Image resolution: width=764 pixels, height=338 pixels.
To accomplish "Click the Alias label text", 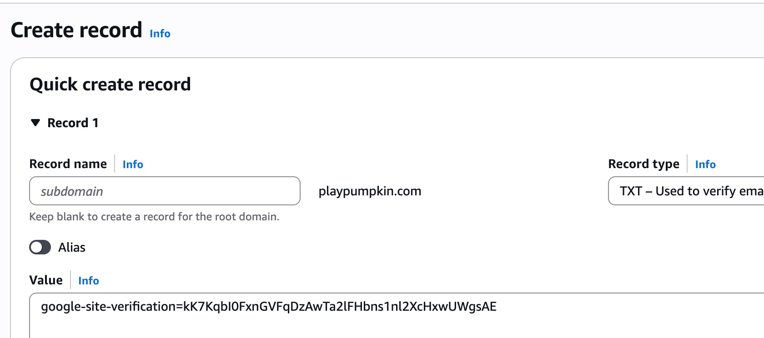I will [72, 247].
